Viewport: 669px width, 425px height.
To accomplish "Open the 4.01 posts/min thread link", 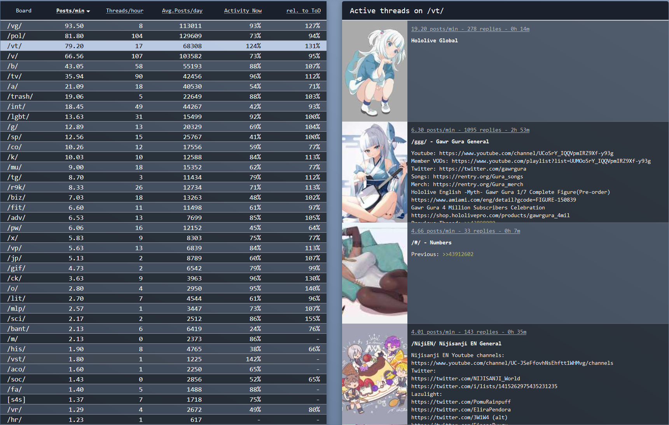I will 469,332.
